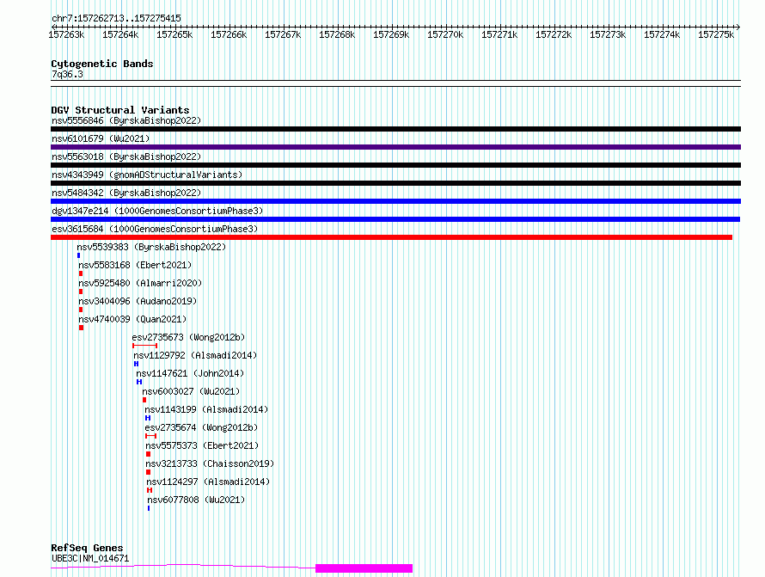Viewport: 765px width, 577px height.
Task: Click the 157265k ruler tick label
Action: coord(174,34)
